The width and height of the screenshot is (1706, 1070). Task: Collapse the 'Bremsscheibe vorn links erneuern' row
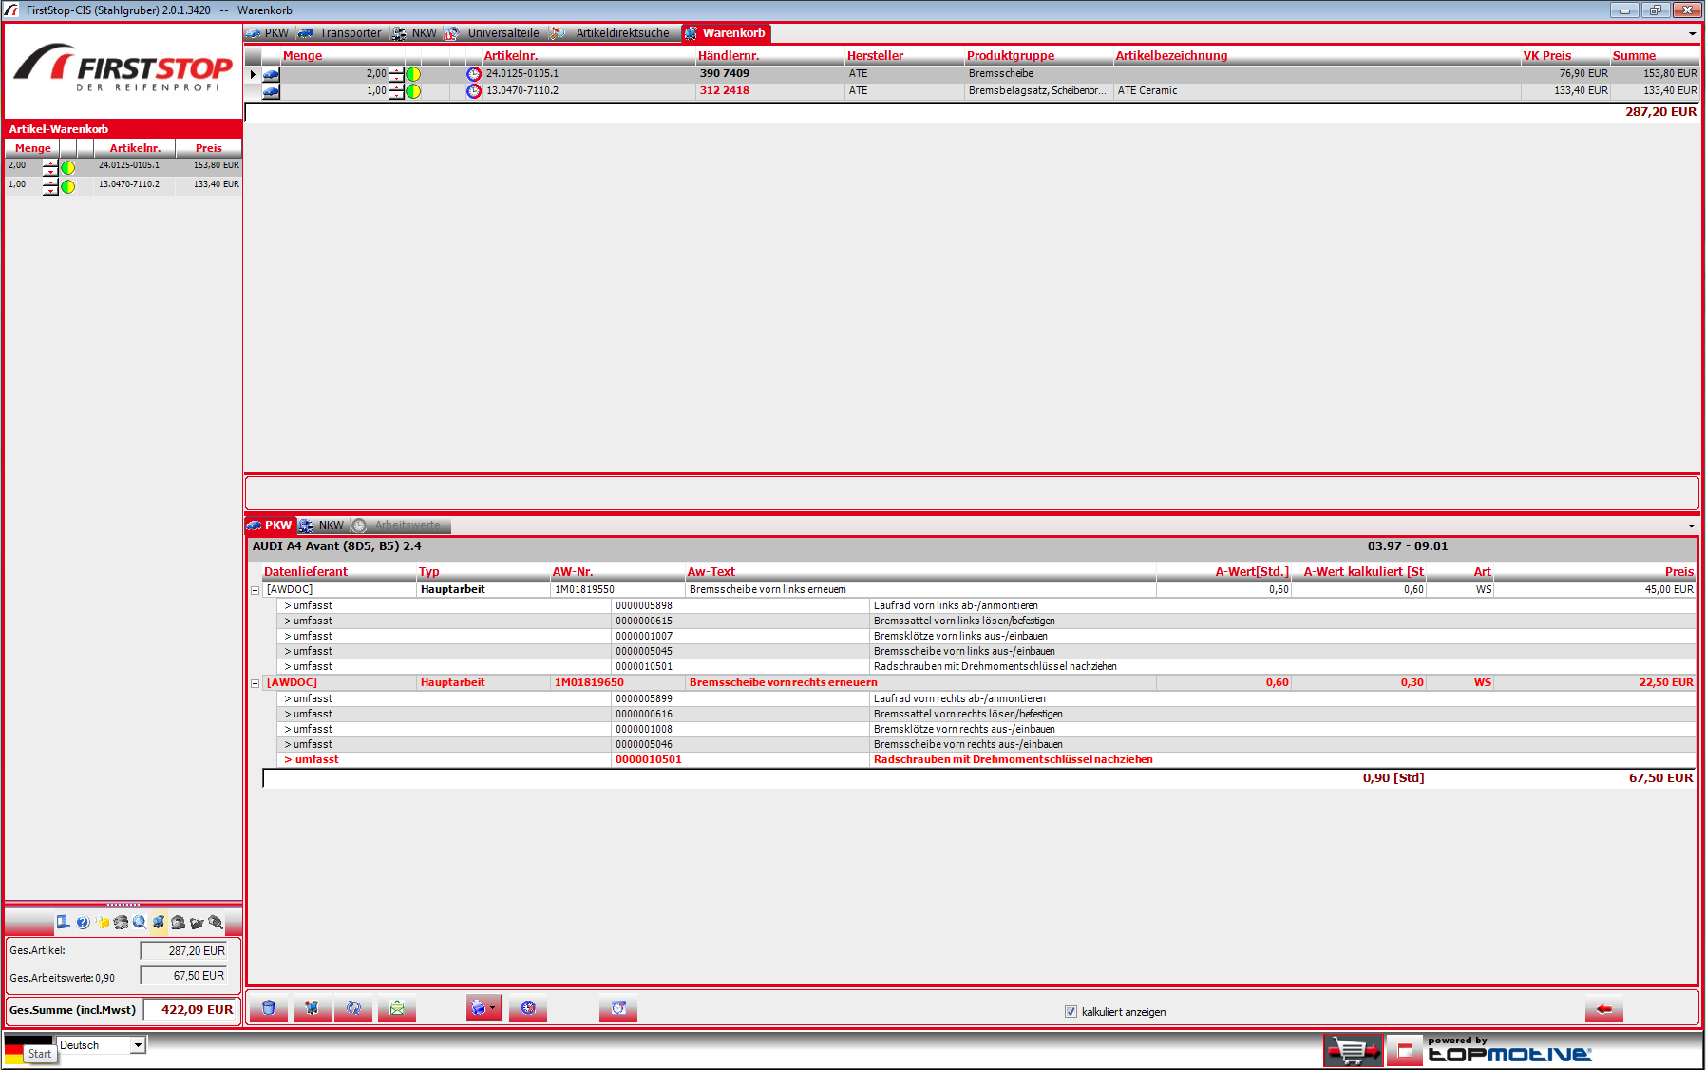(255, 590)
